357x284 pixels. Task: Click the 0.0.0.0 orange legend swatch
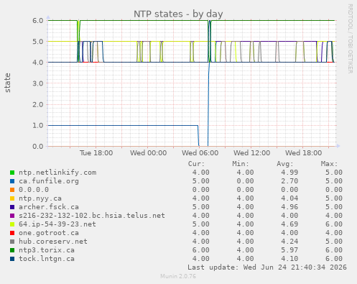[x=12, y=190]
